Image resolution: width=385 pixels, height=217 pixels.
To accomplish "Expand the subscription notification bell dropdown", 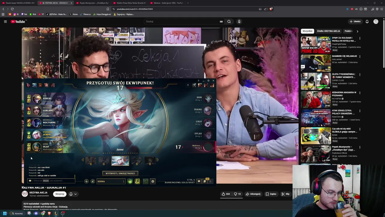I will [x=73, y=194].
